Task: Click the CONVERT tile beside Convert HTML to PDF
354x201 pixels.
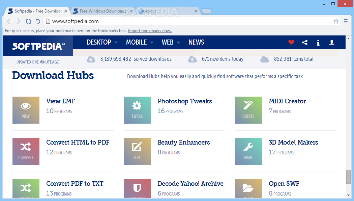Action: (x=26, y=151)
